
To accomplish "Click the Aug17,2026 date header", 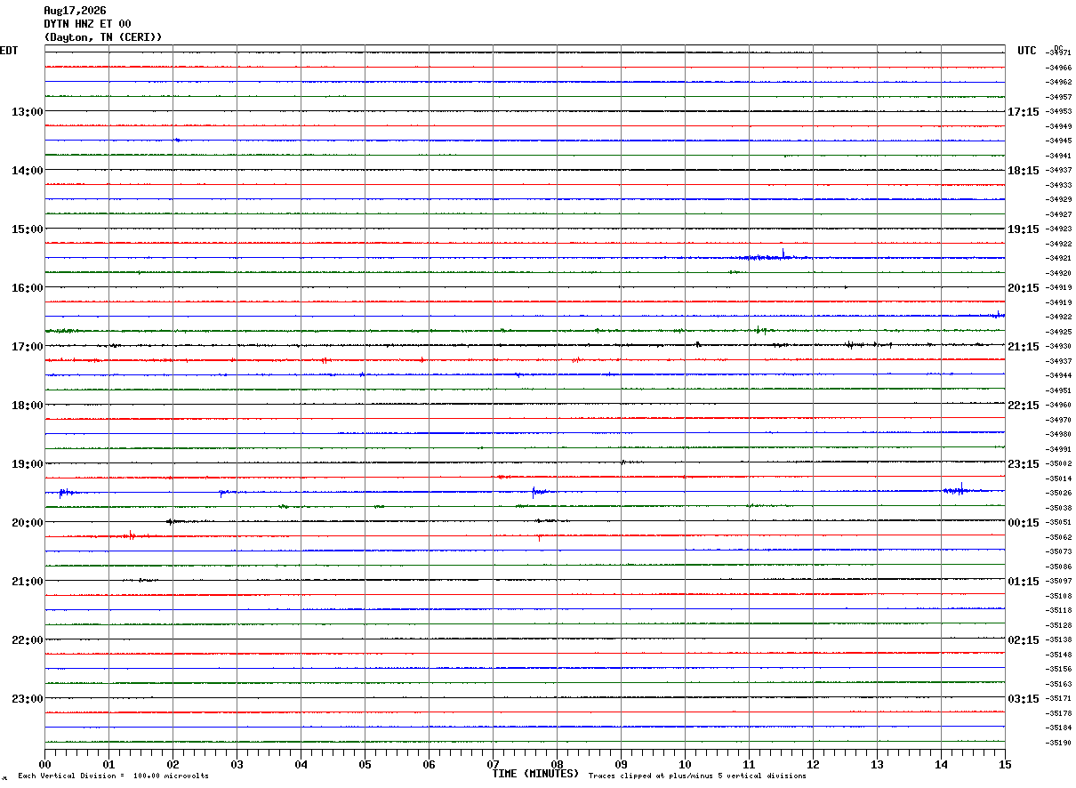I will [x=75, y=11].
